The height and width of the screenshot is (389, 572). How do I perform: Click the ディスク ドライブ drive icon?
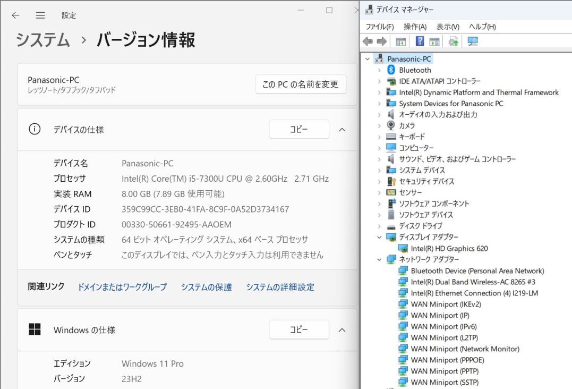point(391,226)
